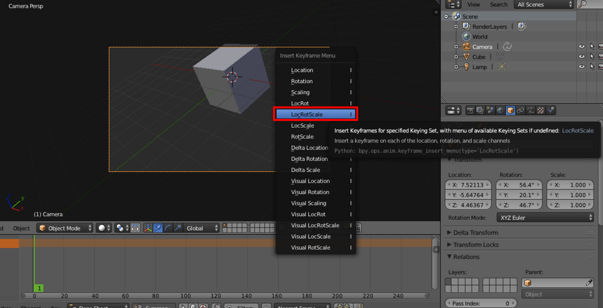The image size is (603, 308).
Task: Expand the Camera tree node
Action: (x=456, y=47)
